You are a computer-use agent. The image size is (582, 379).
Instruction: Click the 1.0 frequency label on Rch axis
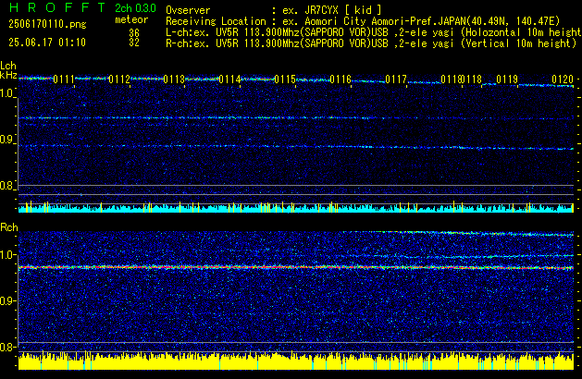(x=6, y=255)
